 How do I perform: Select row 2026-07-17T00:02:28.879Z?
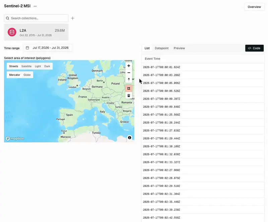203,178
